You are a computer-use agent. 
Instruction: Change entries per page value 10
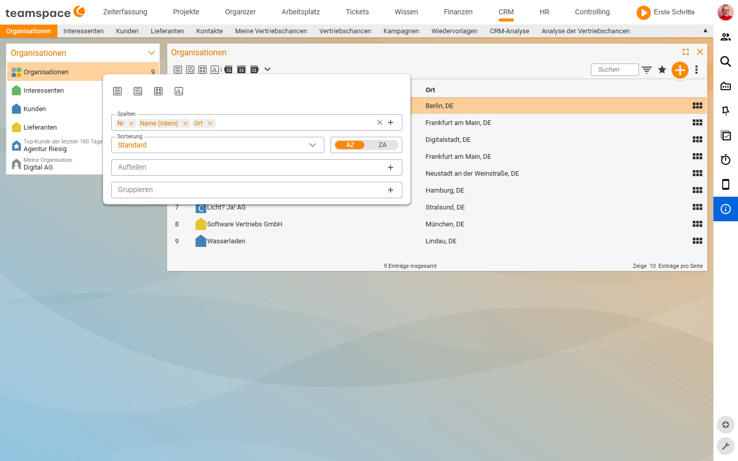coord(652,266)
